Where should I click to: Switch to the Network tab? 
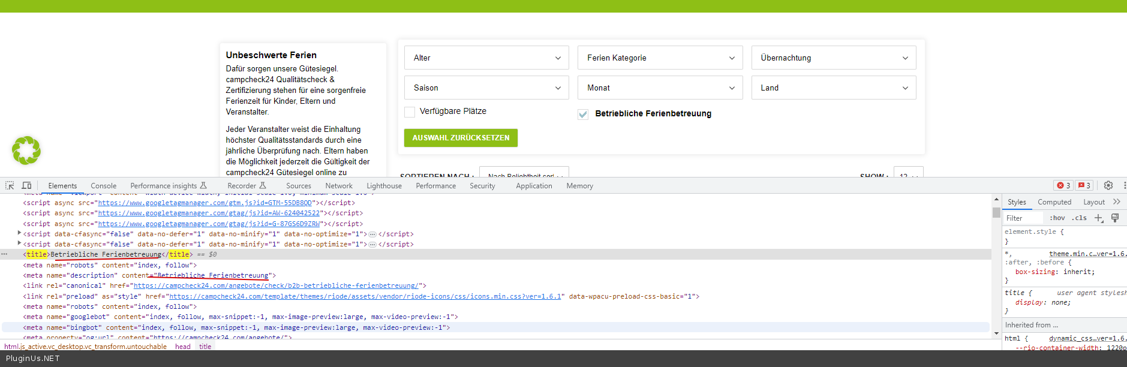tap(338, 186)
